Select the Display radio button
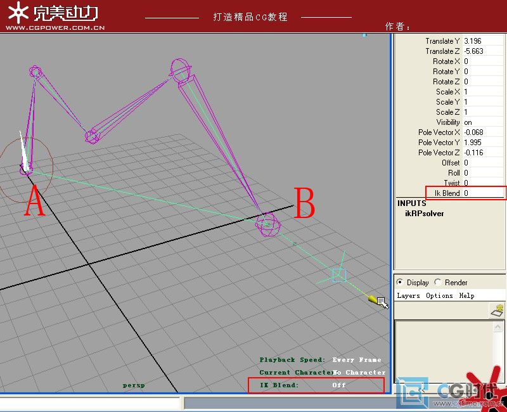 (400, 282)
